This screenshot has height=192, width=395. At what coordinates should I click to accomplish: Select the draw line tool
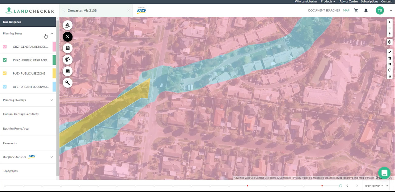point(390,52)
